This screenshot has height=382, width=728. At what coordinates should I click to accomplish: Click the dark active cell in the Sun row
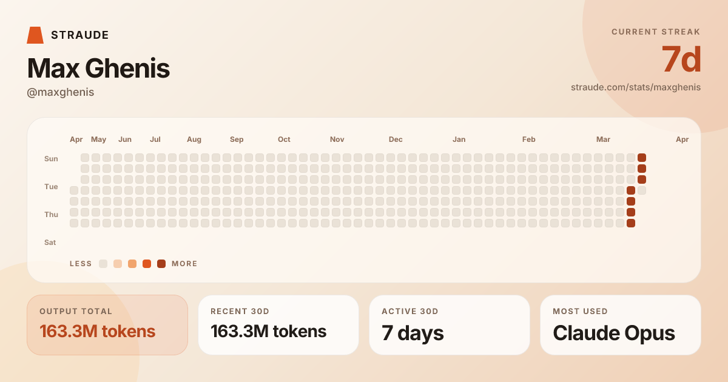(642, 158)
